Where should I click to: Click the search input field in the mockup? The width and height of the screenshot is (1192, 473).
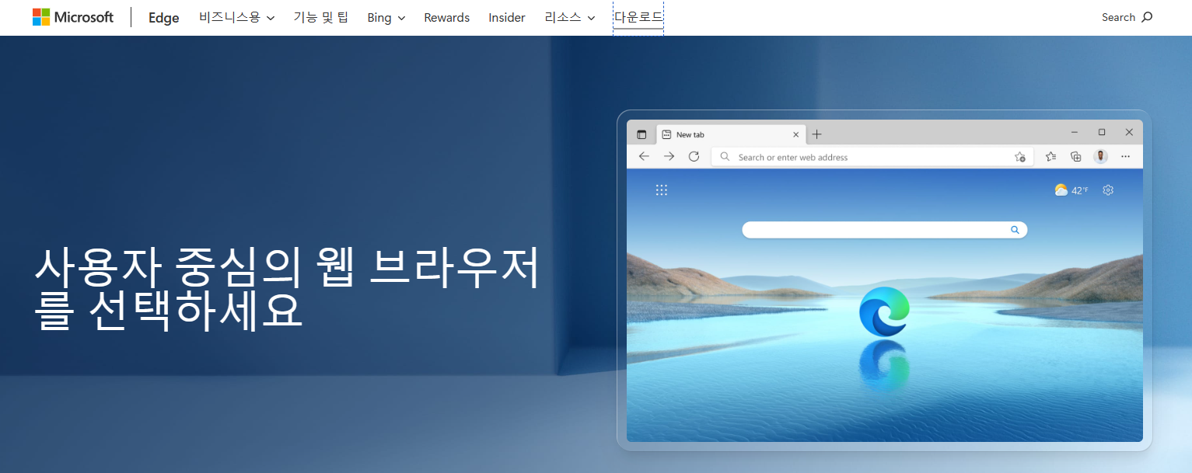pyautogui.click(x=884, y=229)
